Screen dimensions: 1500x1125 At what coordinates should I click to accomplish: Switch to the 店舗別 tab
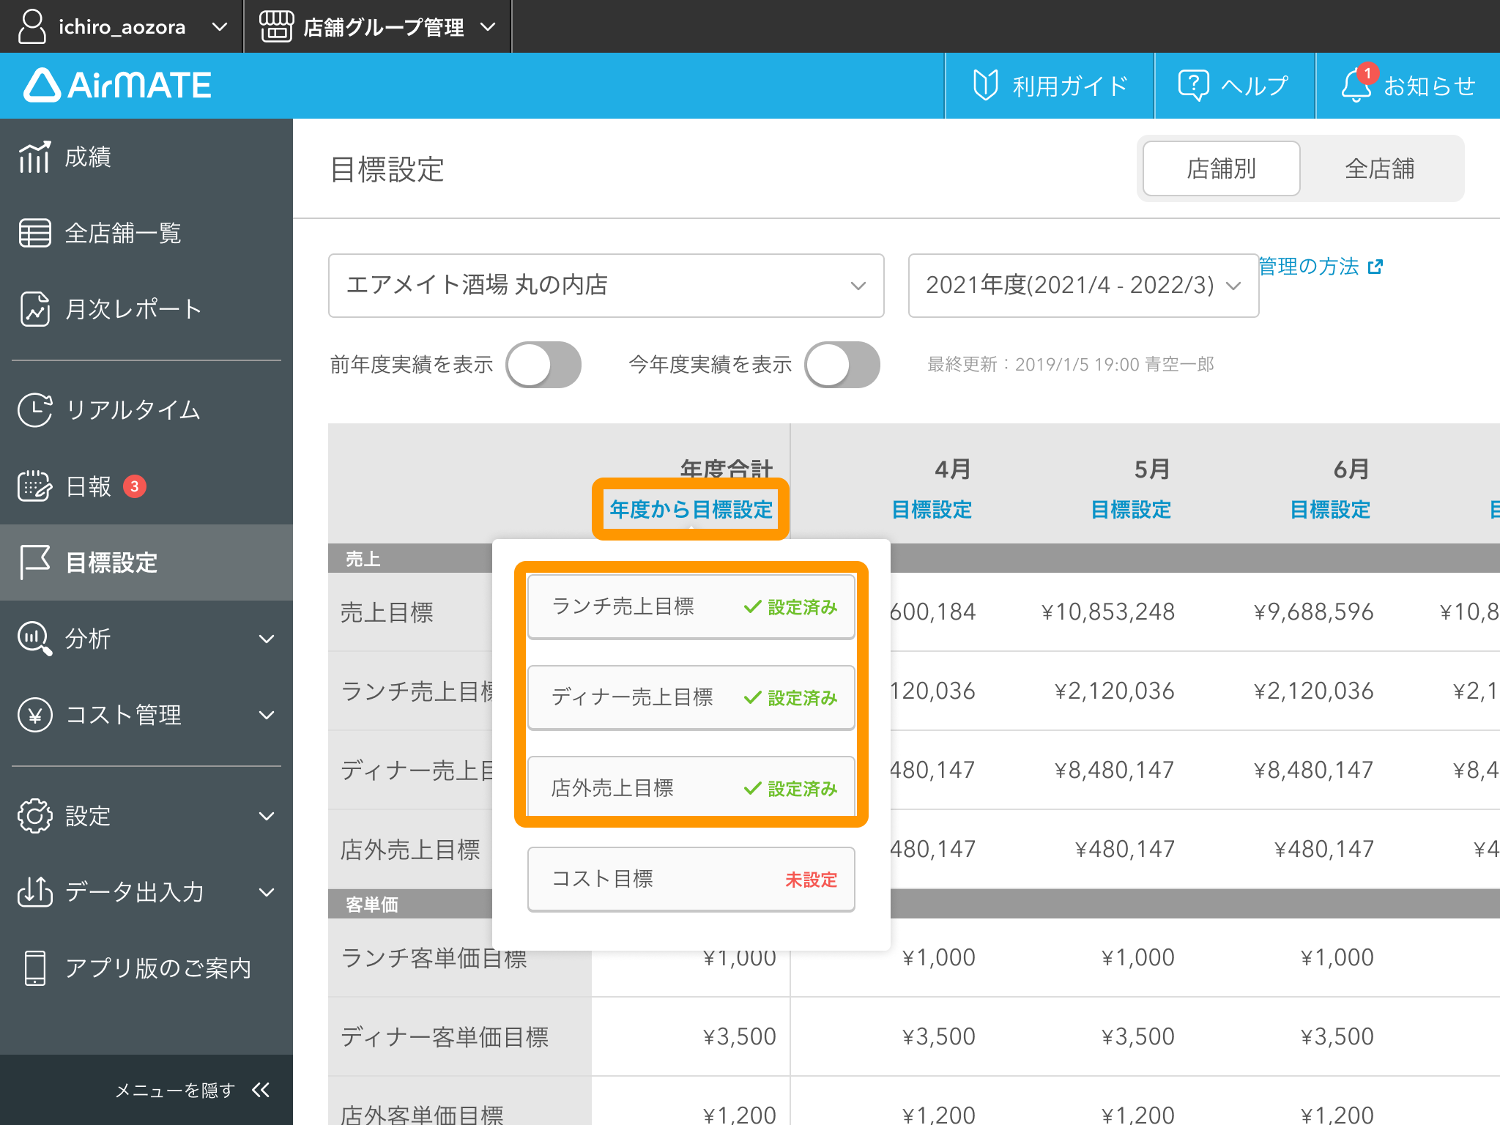click(x=1222, y=168)
